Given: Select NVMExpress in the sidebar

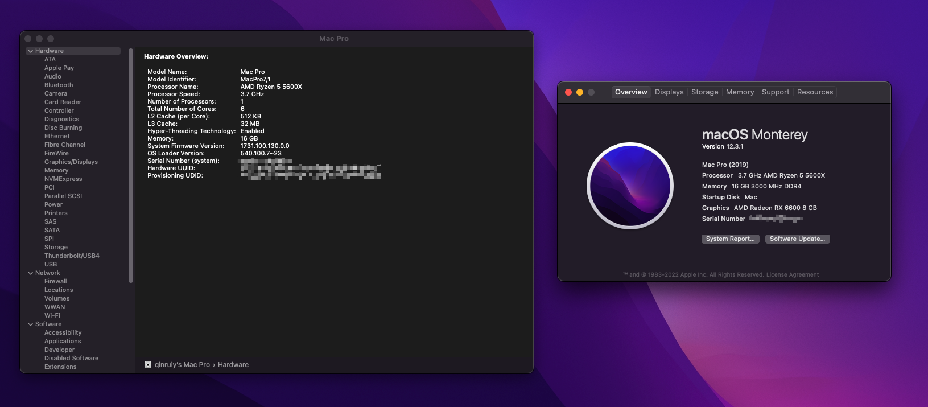Looking at the screenshot, I should [63, 179].
